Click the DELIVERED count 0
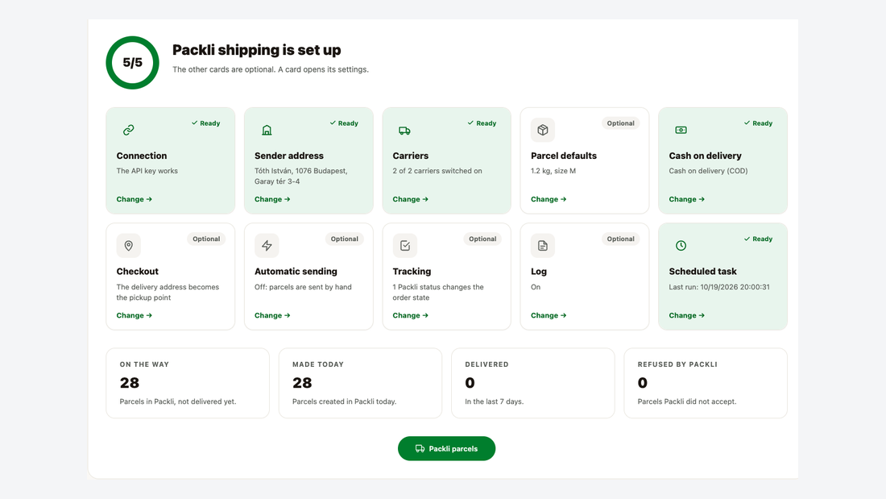 470,383
